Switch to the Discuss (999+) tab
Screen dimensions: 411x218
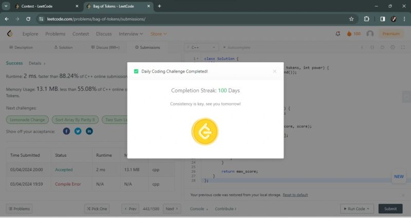[105, 47]
